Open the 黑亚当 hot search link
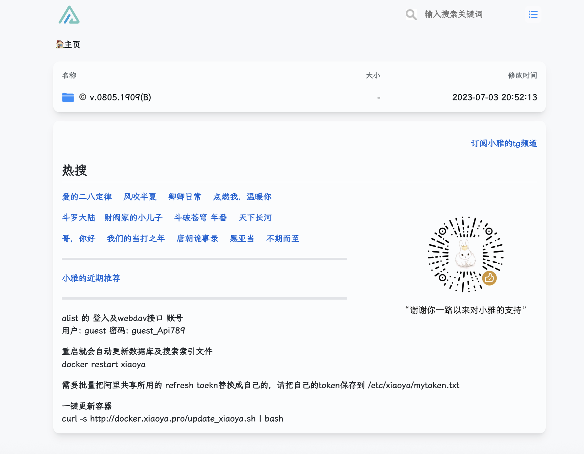 tap(242, 239)
